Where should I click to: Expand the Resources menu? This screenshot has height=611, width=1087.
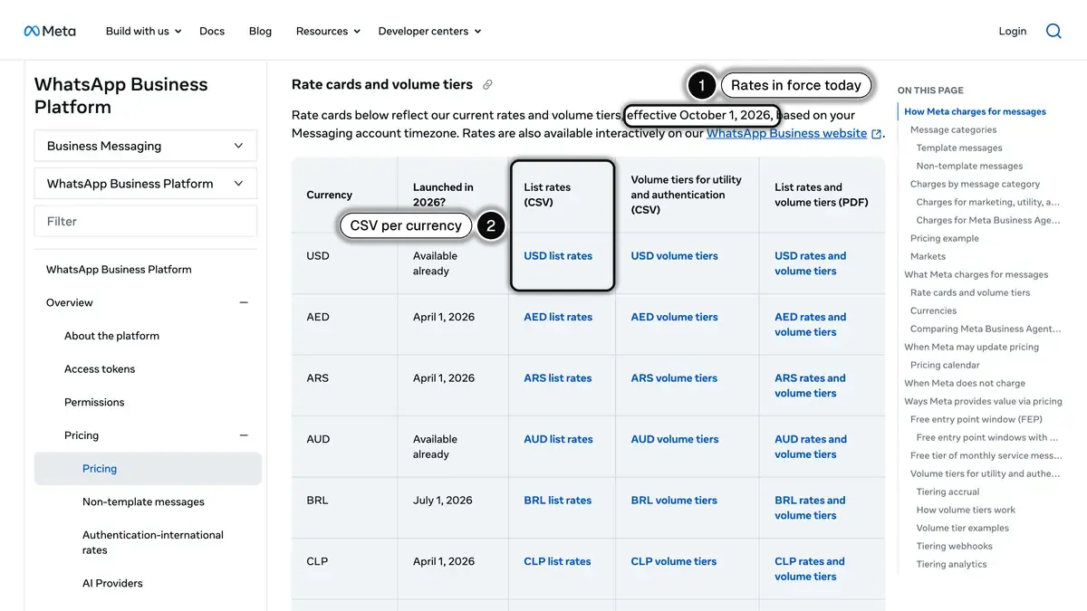328,31
